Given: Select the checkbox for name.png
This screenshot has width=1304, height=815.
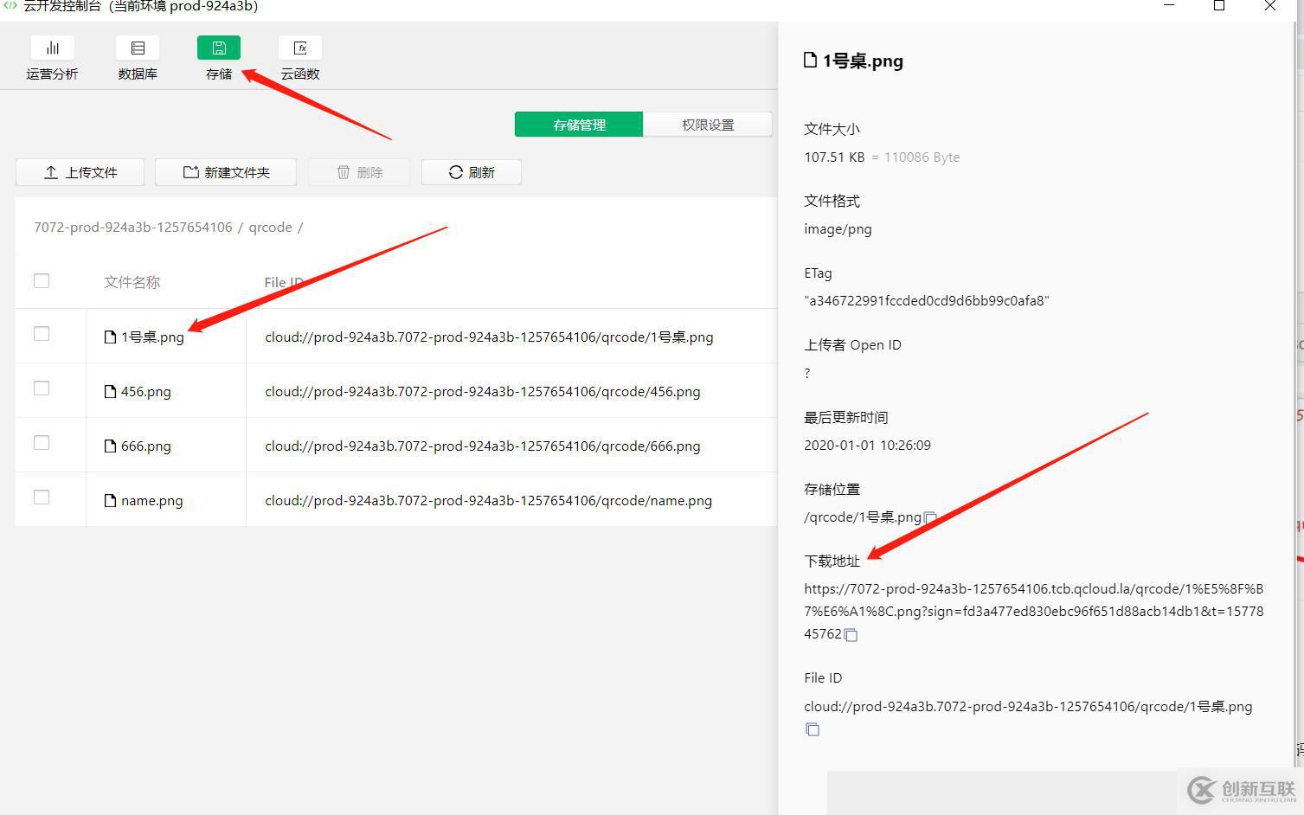Looking at the screenshot, I should (x=42, y=497).
